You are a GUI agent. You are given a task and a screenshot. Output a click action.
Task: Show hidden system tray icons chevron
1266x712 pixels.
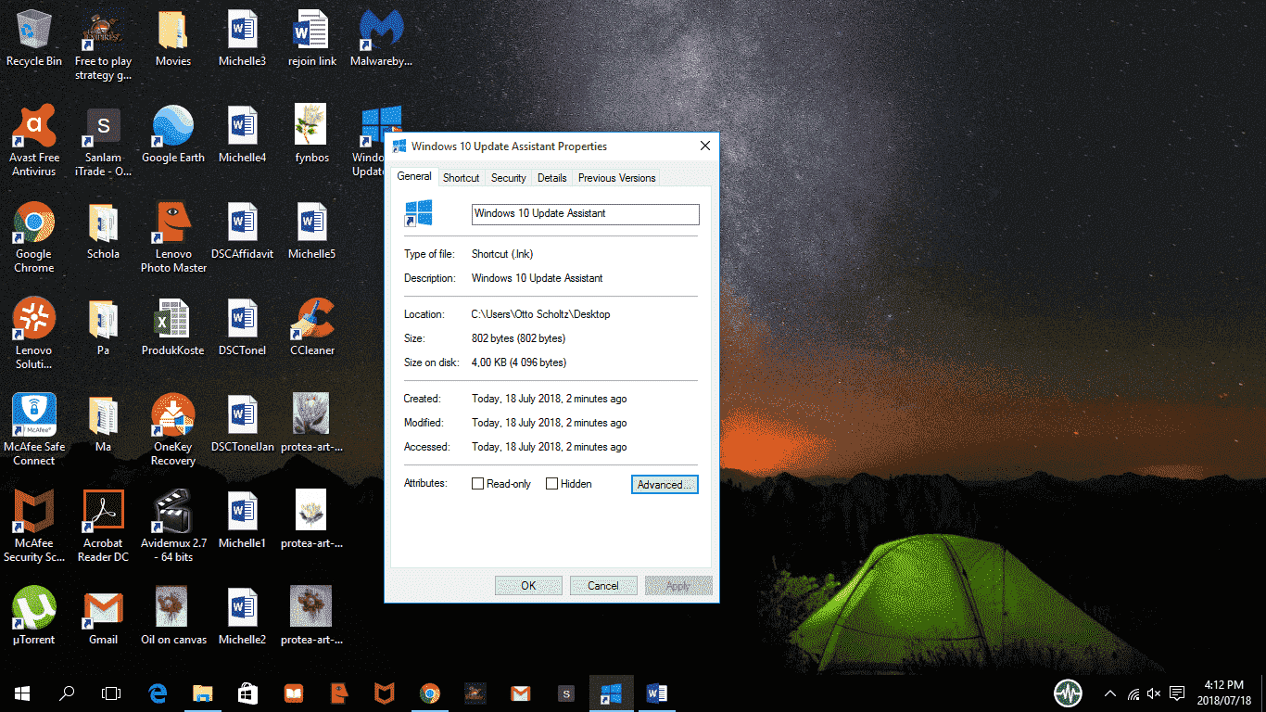click(1110, 693)
